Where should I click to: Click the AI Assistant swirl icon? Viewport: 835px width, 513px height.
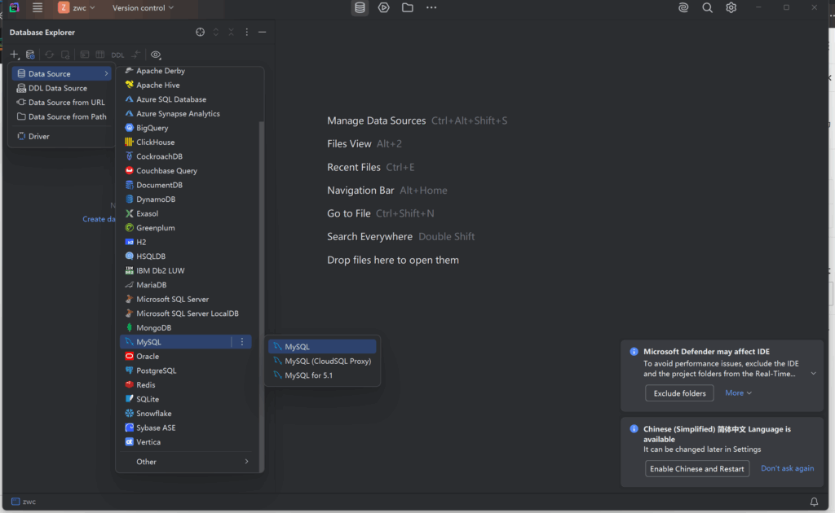coord(683,7)
